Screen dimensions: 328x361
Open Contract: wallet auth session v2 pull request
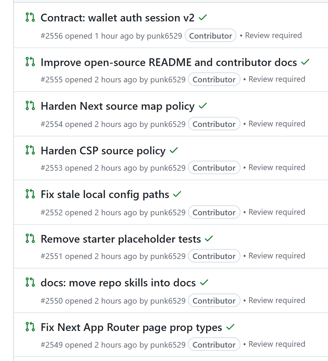[x=117, y=18]
